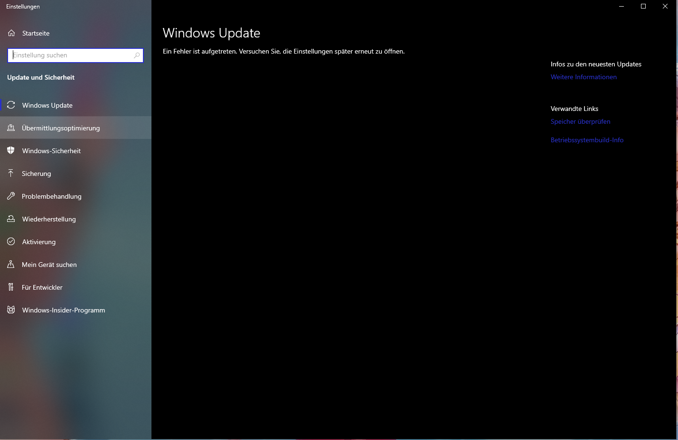Click the Übermittlungsoptimierung icon
Image resolution: width=678 pixels, height=440 pixels.
coord(11,128)
